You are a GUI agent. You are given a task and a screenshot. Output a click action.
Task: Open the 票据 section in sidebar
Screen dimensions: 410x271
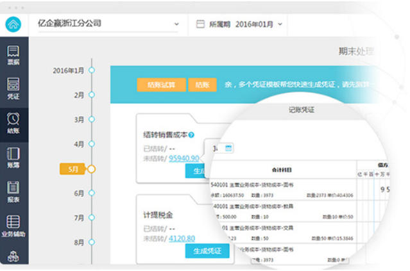(13, 55)
